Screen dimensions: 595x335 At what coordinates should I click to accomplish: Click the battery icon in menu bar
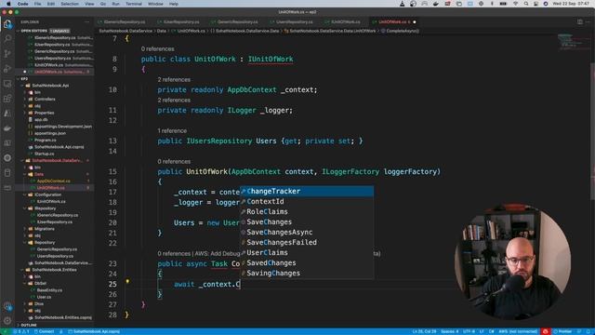[x=503, y=4]
